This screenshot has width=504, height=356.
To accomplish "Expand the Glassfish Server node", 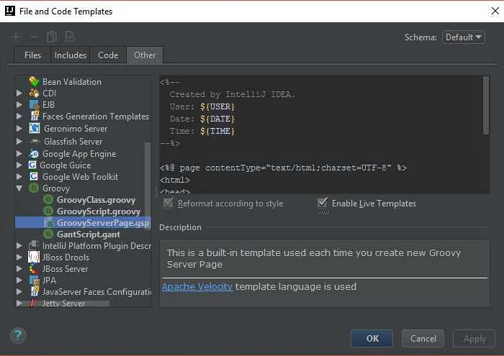I will [19, 141].
